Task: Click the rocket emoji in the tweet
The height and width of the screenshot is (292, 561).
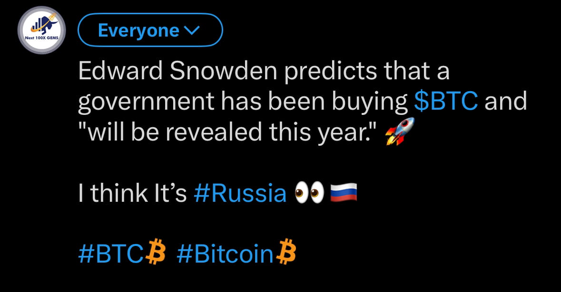Action: (x=400, y=131)
